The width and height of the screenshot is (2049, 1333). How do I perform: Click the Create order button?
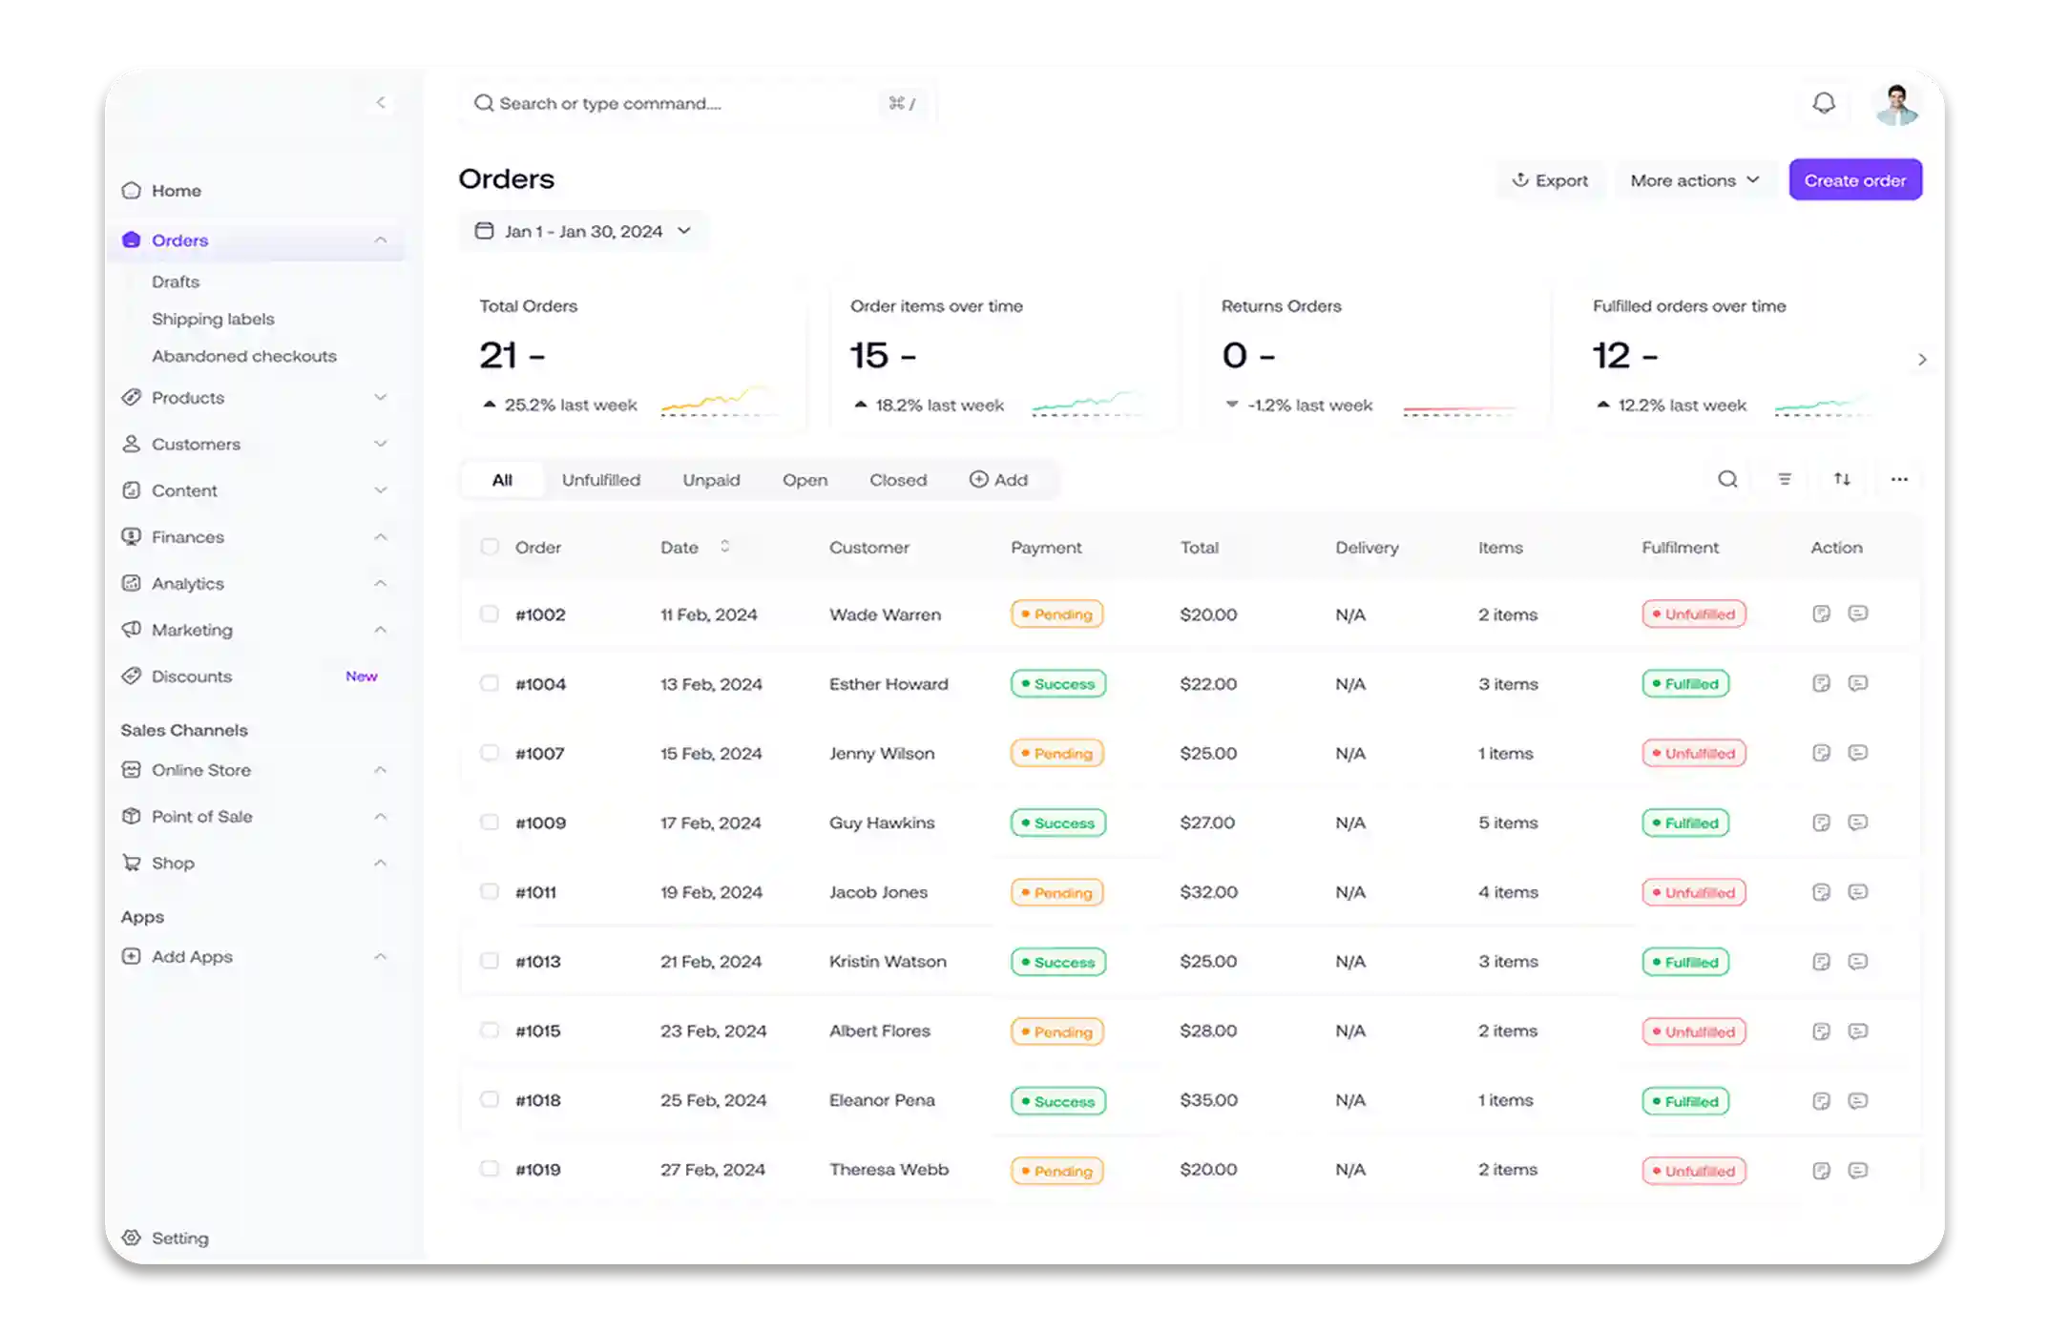coord(1854,180)
